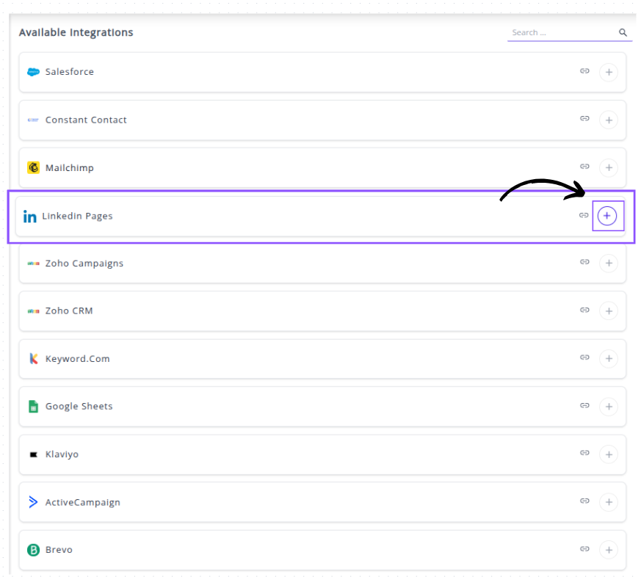Screen dimensions: 641x577
Task: Select the Google Sheets integration label
Action: tap(79, 406)
